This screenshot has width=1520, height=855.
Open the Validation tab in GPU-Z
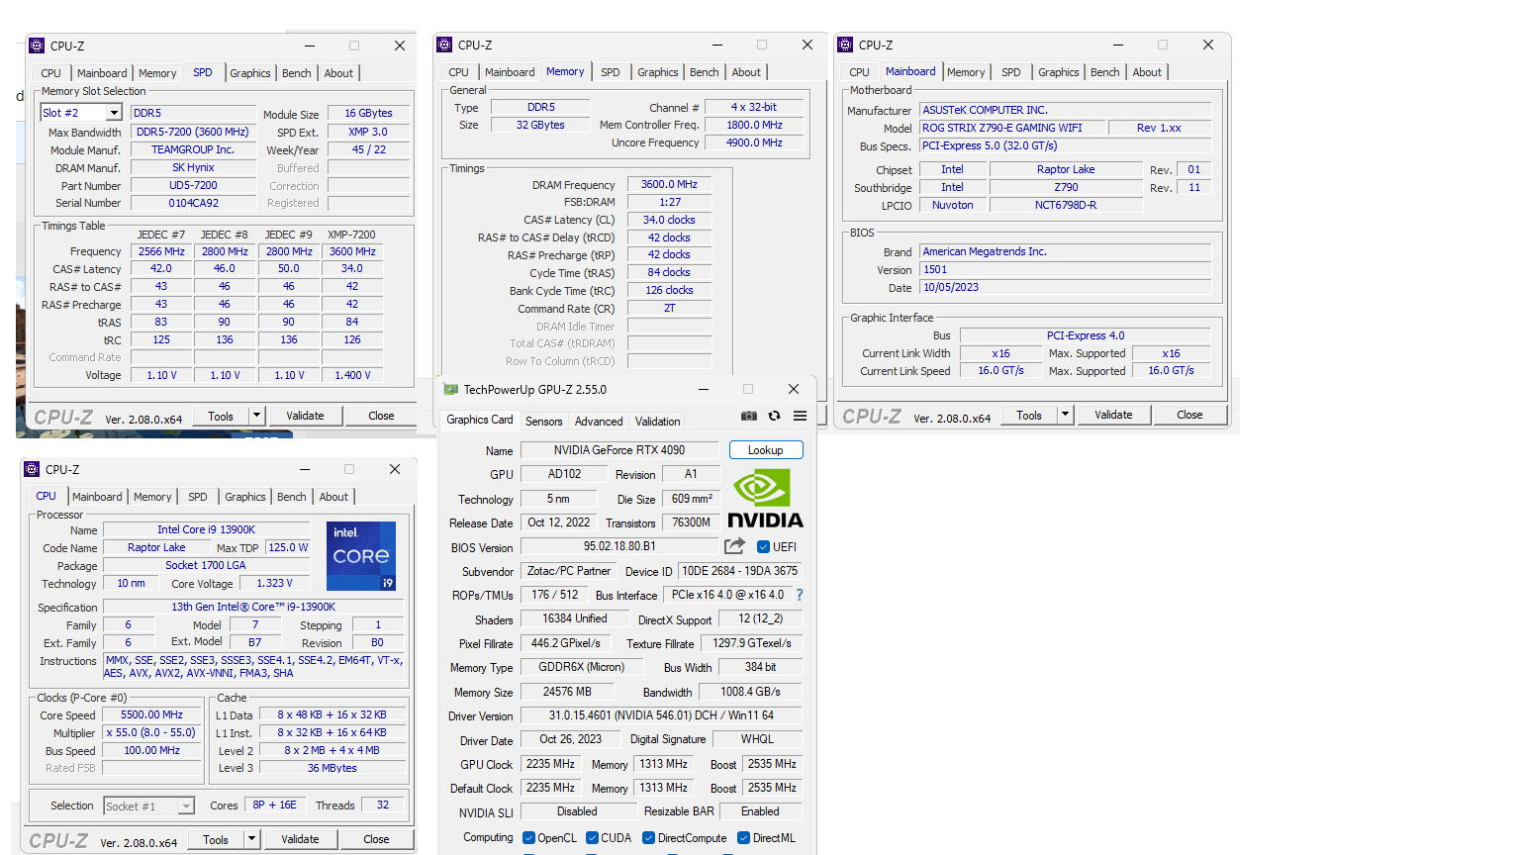coord(657,422)
